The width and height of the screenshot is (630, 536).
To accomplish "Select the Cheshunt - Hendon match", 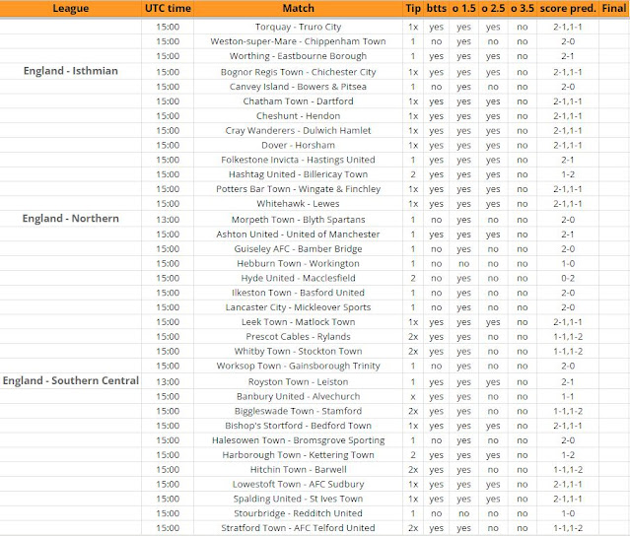I will pos(298,116).
